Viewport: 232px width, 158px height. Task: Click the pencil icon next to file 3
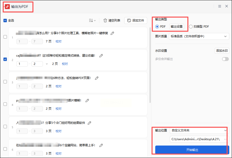(x=97, y=78)
